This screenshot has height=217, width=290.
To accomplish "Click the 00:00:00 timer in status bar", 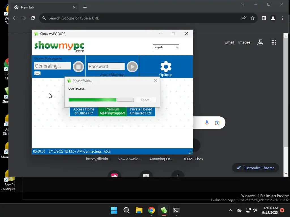I will (x=39, y=151).
